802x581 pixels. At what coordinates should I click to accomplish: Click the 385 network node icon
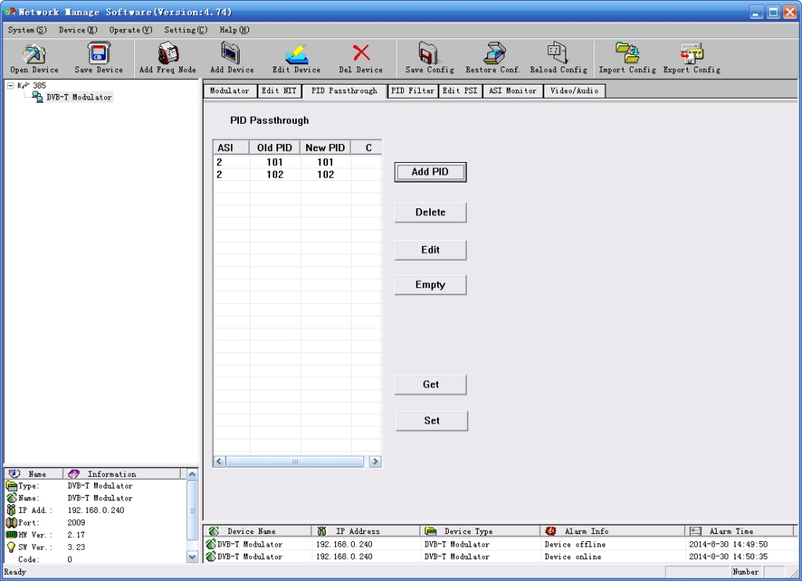pyautogui.click(x=23, y=85)
